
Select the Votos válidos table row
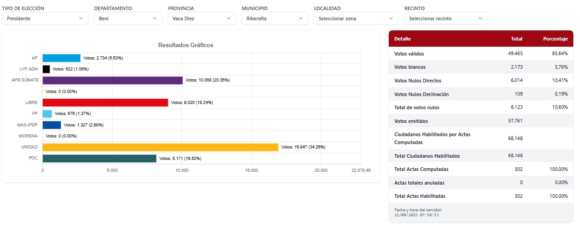(481, 54)
